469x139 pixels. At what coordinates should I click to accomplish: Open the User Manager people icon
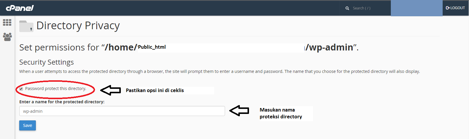[7, 37]
